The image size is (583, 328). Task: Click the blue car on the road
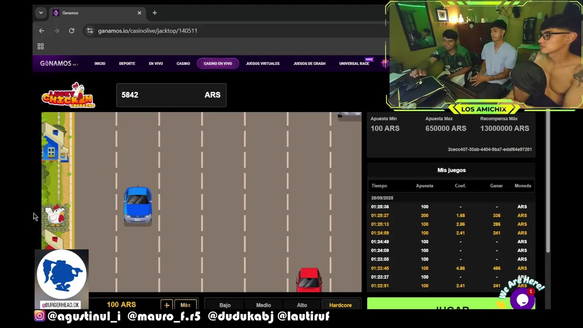pos(138,205)
